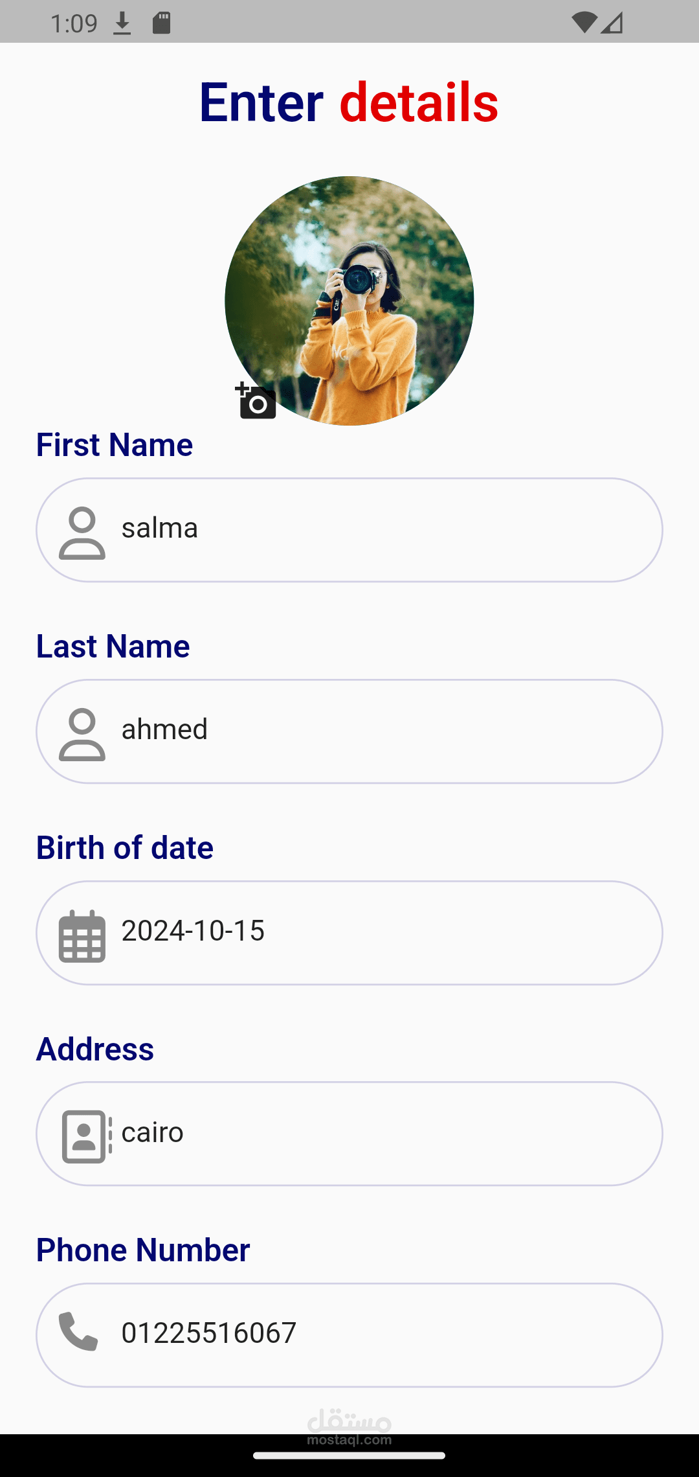
Task: Click the Phone Number label
Action: tap(143, 1250)
